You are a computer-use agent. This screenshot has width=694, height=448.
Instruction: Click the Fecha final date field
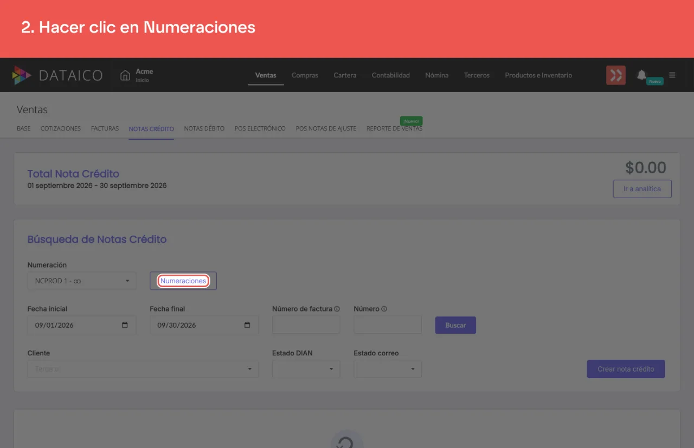pos(204,325)
